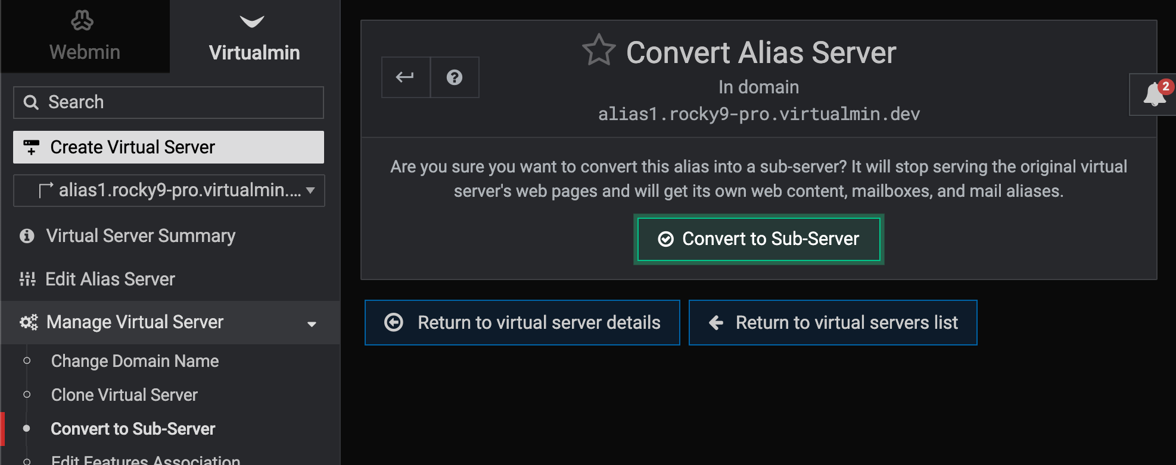Image resolution: width=1176 pixels, height=465 pixels.
Task: Toggle favorite star next to Convert Alias Server
Action: point(599,50)
